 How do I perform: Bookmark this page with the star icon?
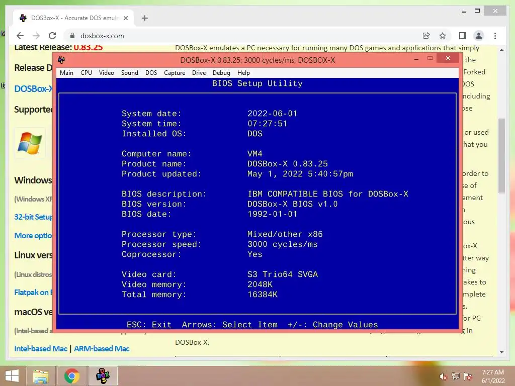click(x=443, y=36)
